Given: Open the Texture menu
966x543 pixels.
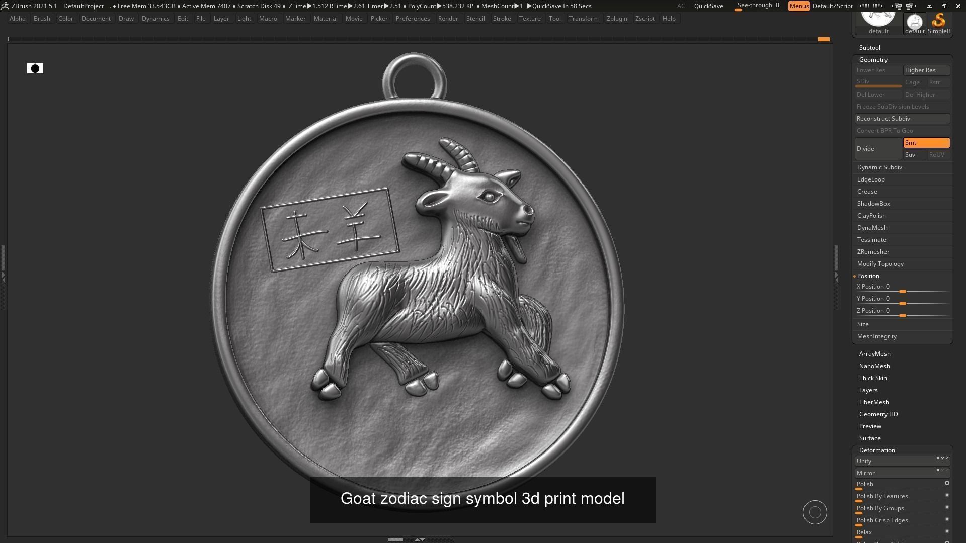Looking at the screenshot, I should [x=530, y=19].
